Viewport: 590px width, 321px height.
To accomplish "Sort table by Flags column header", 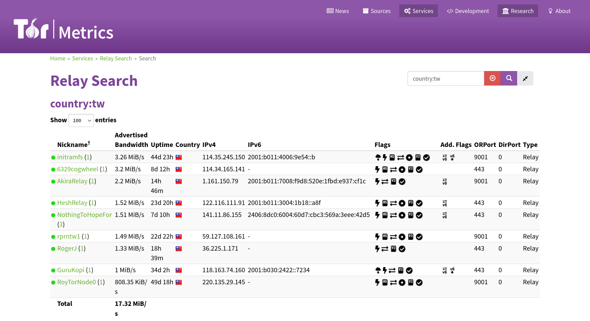I will pos(382,145).
